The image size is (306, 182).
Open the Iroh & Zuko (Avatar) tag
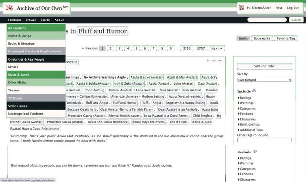pyautogui.click(x=129, y=83)
